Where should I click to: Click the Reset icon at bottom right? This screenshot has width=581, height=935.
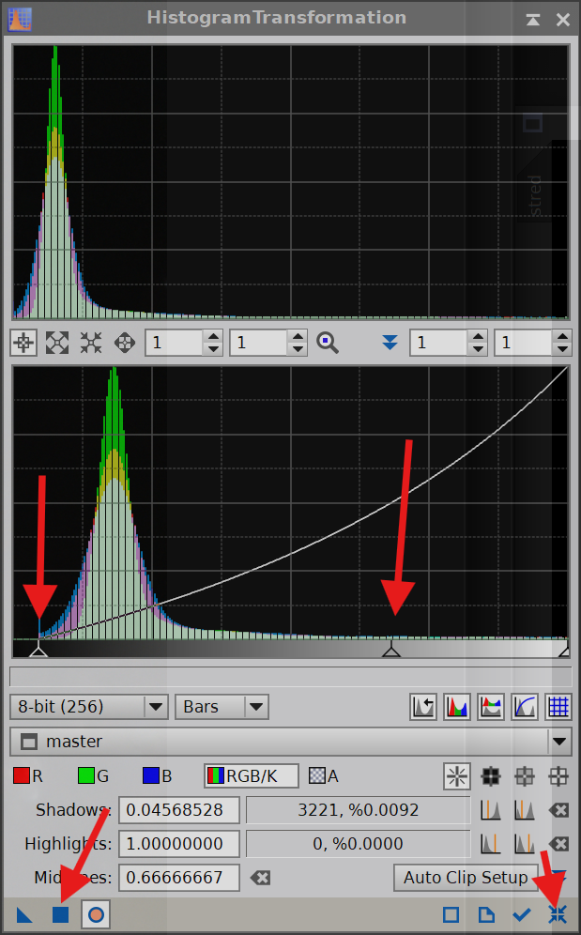tap(558, 914)
